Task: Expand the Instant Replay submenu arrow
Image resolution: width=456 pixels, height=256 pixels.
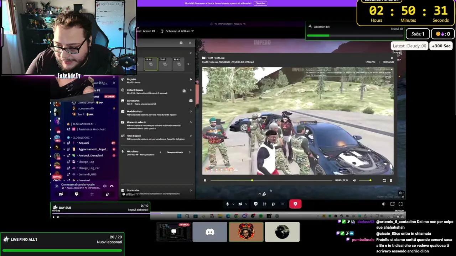Action: coord(191,90)
